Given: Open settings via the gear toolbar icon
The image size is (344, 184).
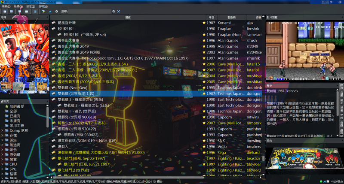Looking at the screenshot, I should [56, 12].
